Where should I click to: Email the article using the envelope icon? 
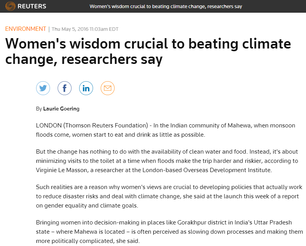(108, 88)
